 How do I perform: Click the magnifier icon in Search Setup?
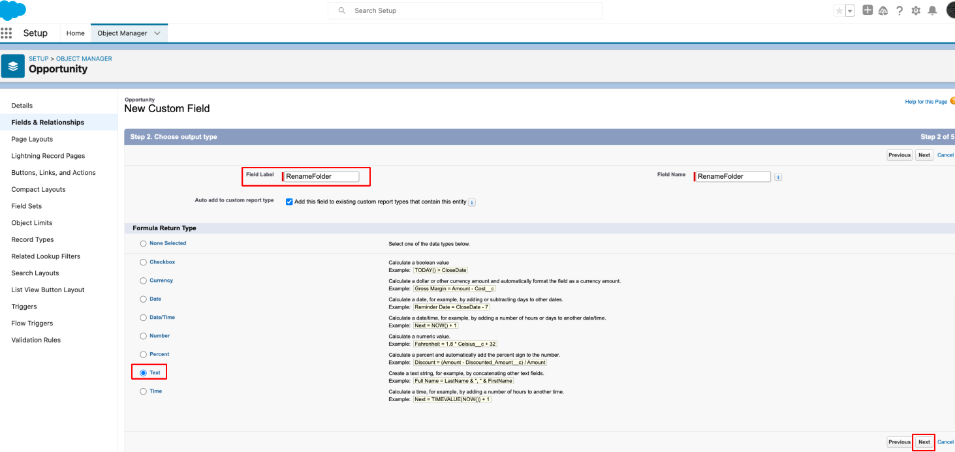pyautogui.click(x=342, y=10)
